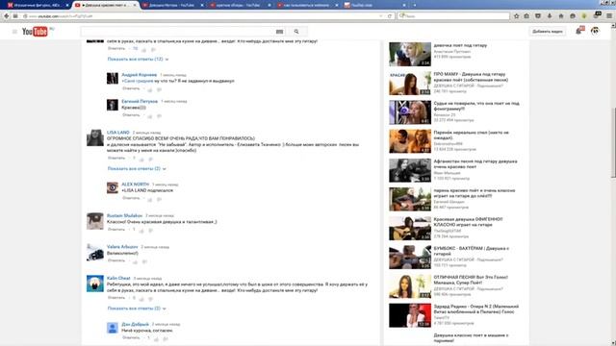Open 'ОТЛИЧНАЯ ПЕСНЯ' suggested video thumbnail
Image resolution: width=616 pixels, height=346 pixels.
(x=410, y=286)
